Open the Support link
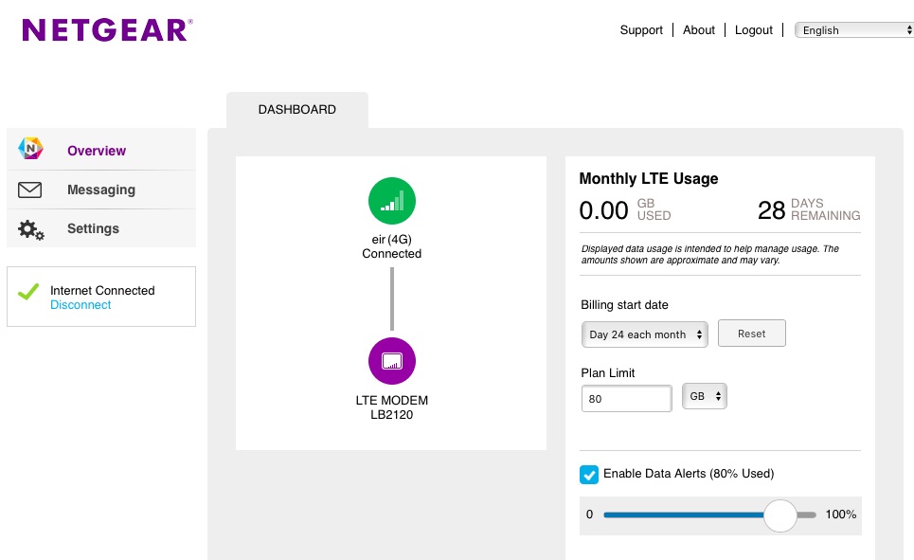This screenshot has height=560, width=914. pyautogui.click(x=641, y=30)
